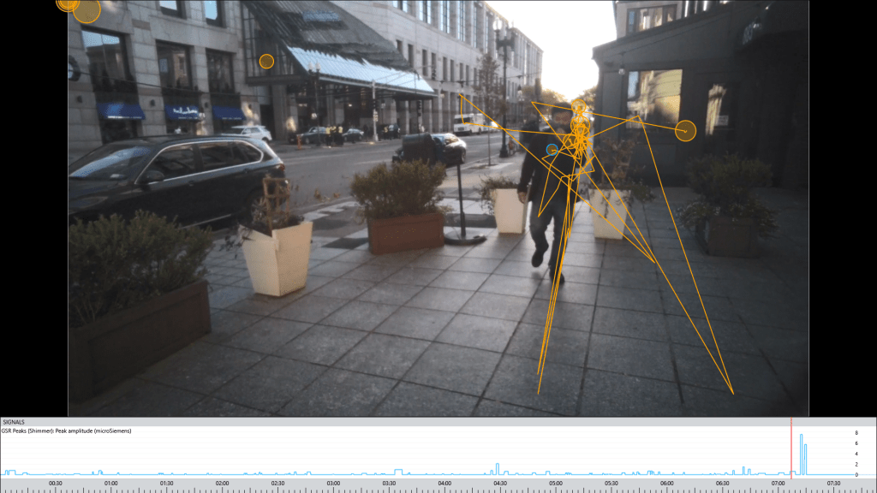877x493 pixels.
Task: Seek to 02:00 on the timeline ruler
Action: coord(223,484)
